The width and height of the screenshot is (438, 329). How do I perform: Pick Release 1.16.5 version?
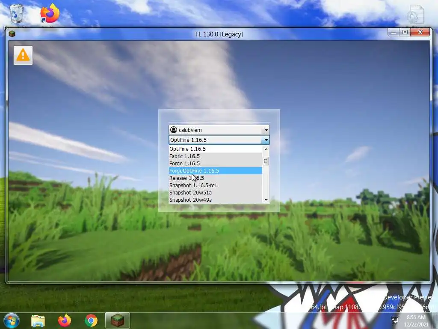(216, 178)
